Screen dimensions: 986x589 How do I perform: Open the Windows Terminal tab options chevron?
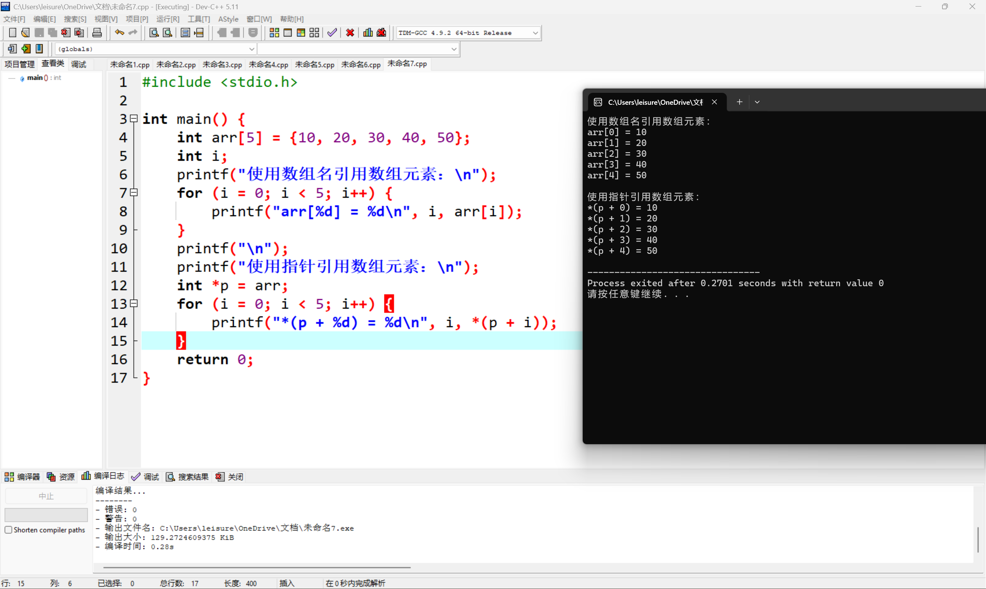[x=757, y=102]
